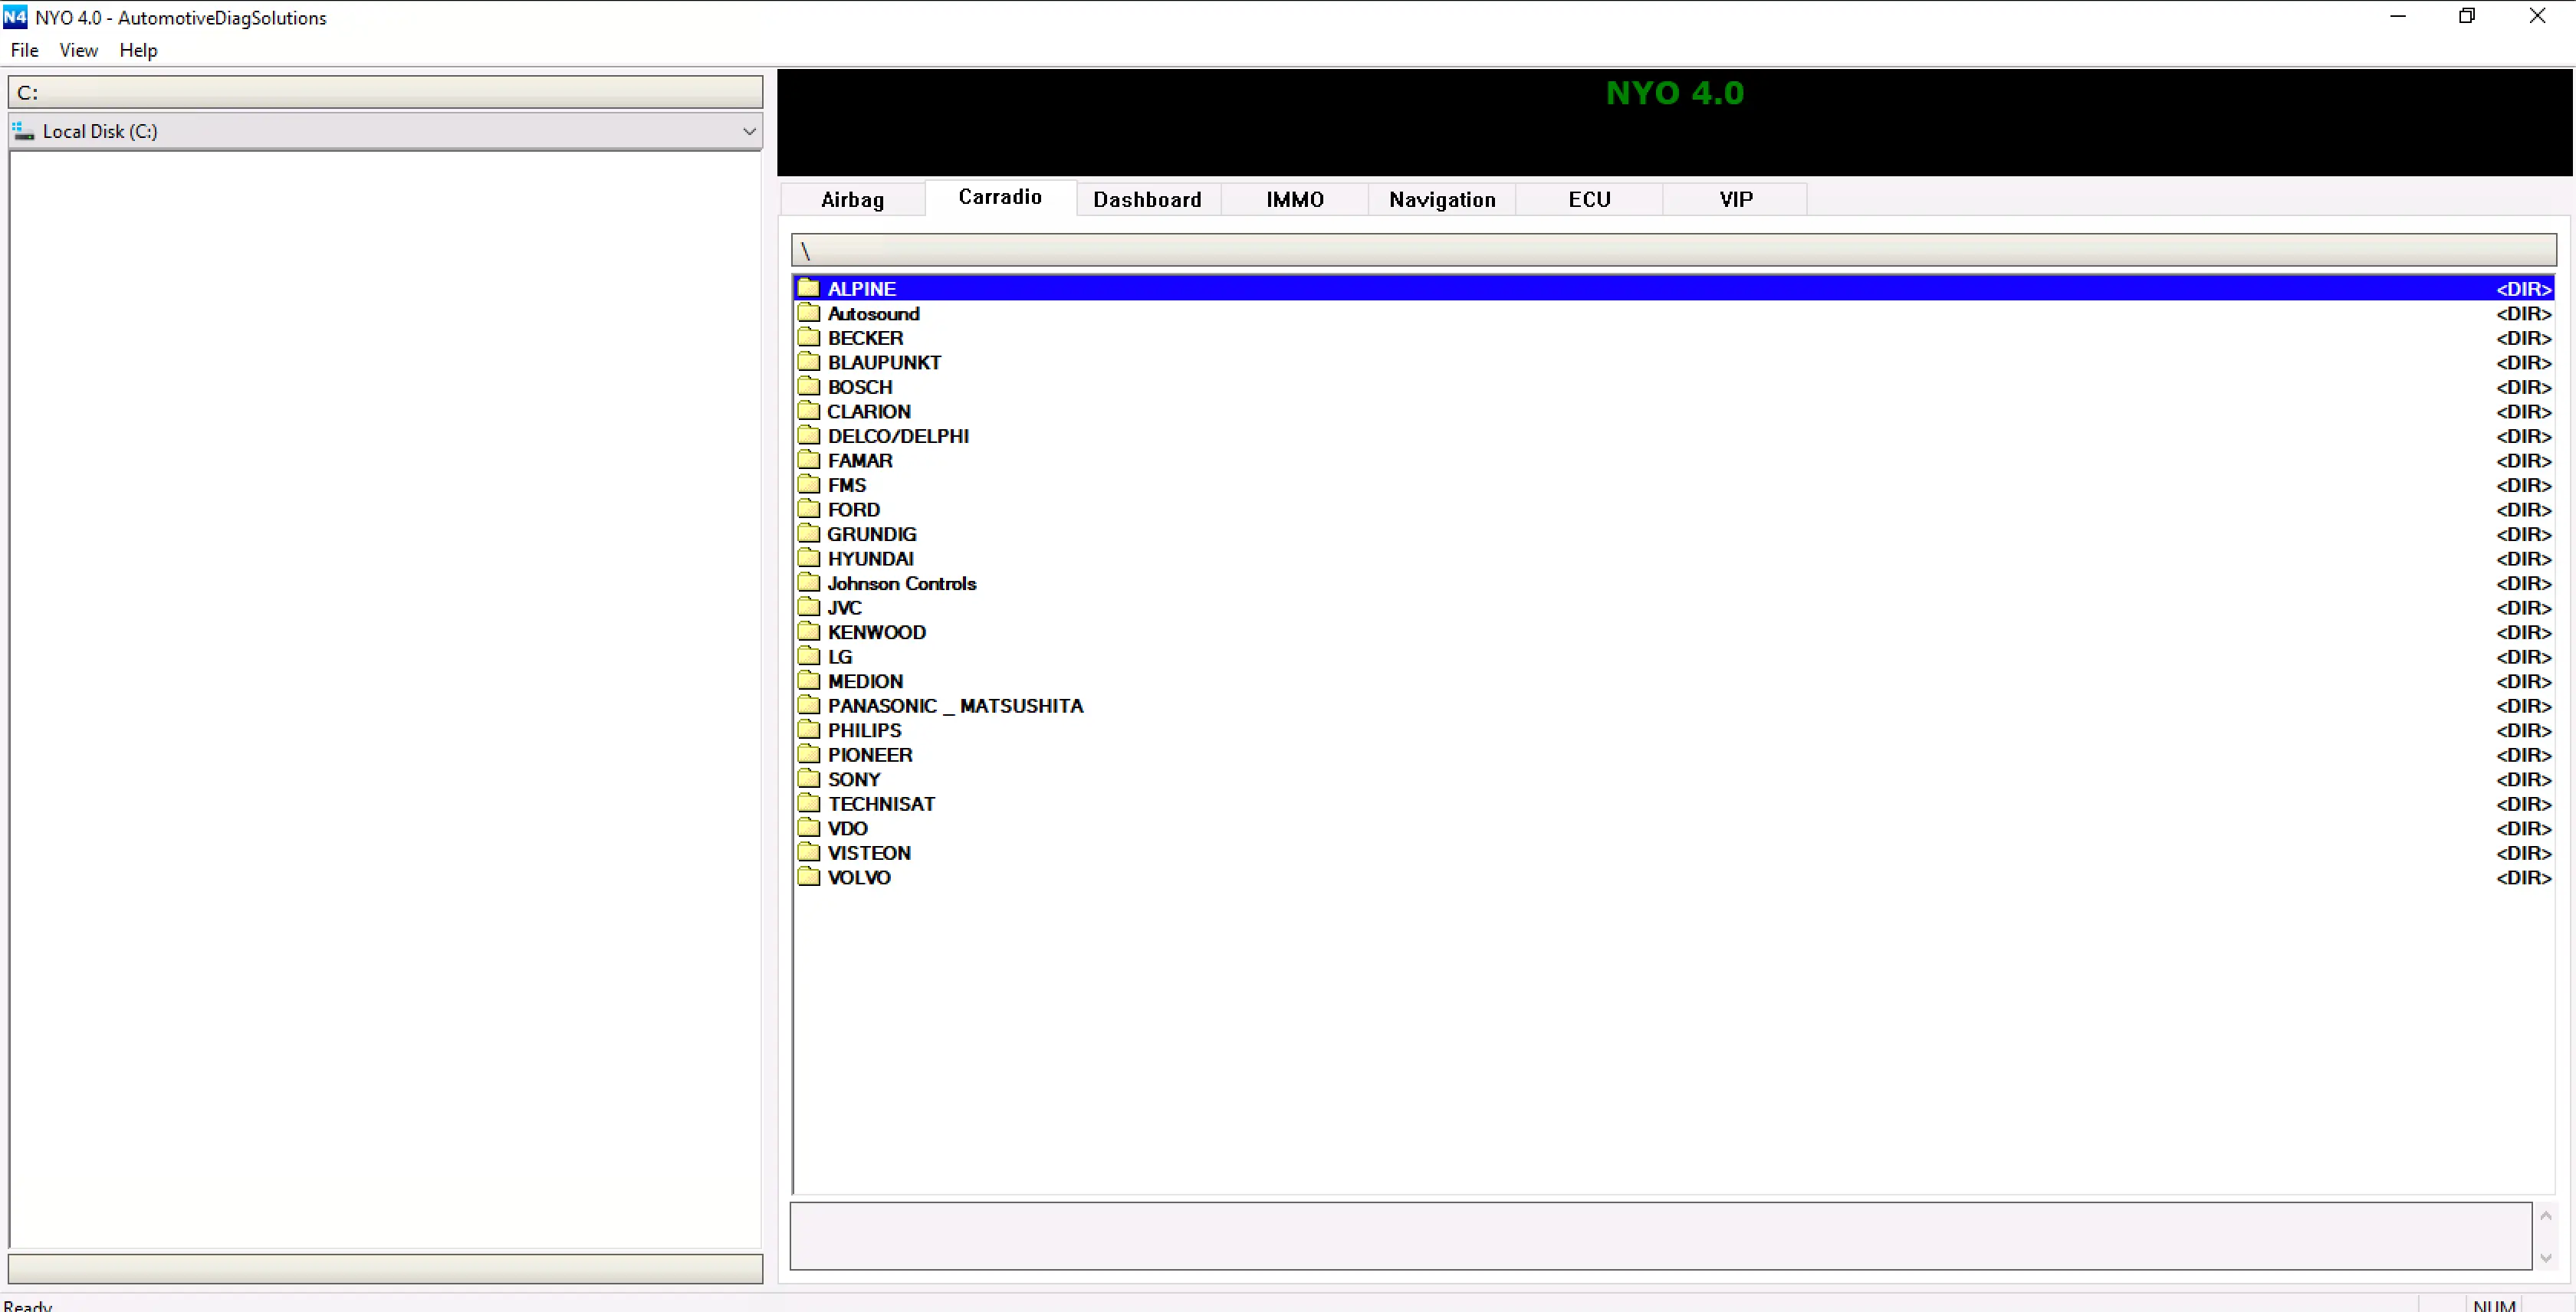Click the folder icon beside SONY
This screenshot has height=1312, width=2576.
(808, 779)
